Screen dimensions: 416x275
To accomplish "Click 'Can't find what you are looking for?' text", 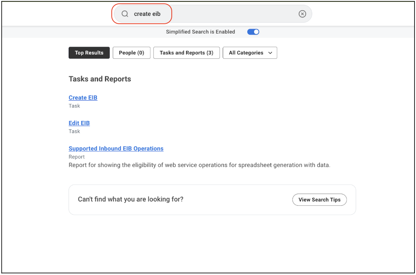I will click(x=131, y=199).
